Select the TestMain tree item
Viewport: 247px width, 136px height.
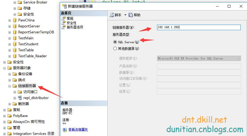26,38
